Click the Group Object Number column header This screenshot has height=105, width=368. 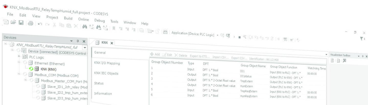pos(167,62)
